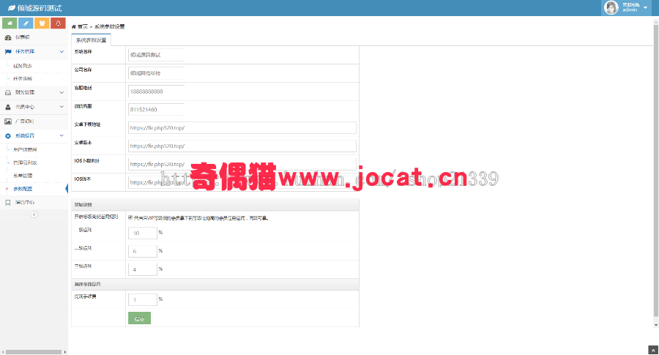659x355 pixels.
Task: Click the field showing 811521460
Action: click(x=157, y=110)
